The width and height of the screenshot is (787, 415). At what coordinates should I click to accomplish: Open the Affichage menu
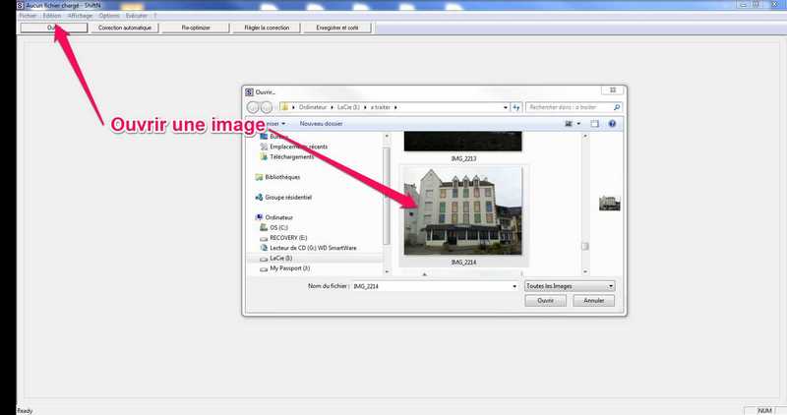coord(80,16)
